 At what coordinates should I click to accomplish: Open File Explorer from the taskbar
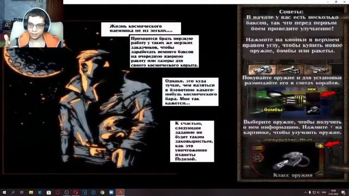click(x=31, y=192)
